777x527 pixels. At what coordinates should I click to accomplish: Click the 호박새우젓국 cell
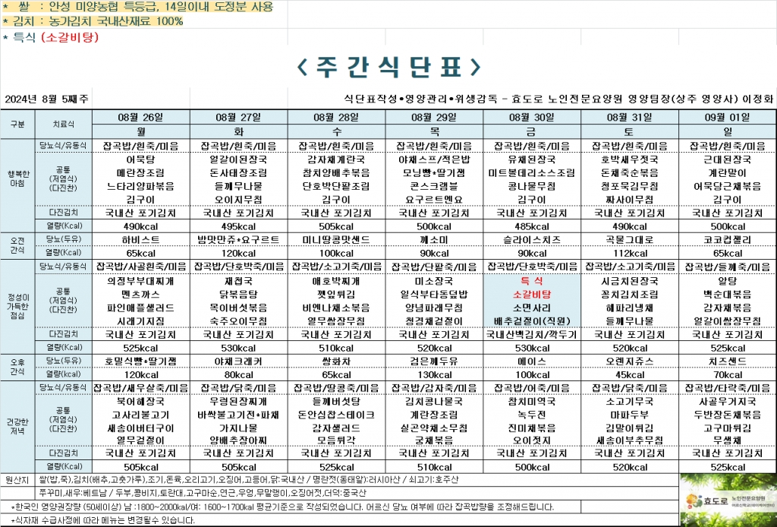(630, 159)
